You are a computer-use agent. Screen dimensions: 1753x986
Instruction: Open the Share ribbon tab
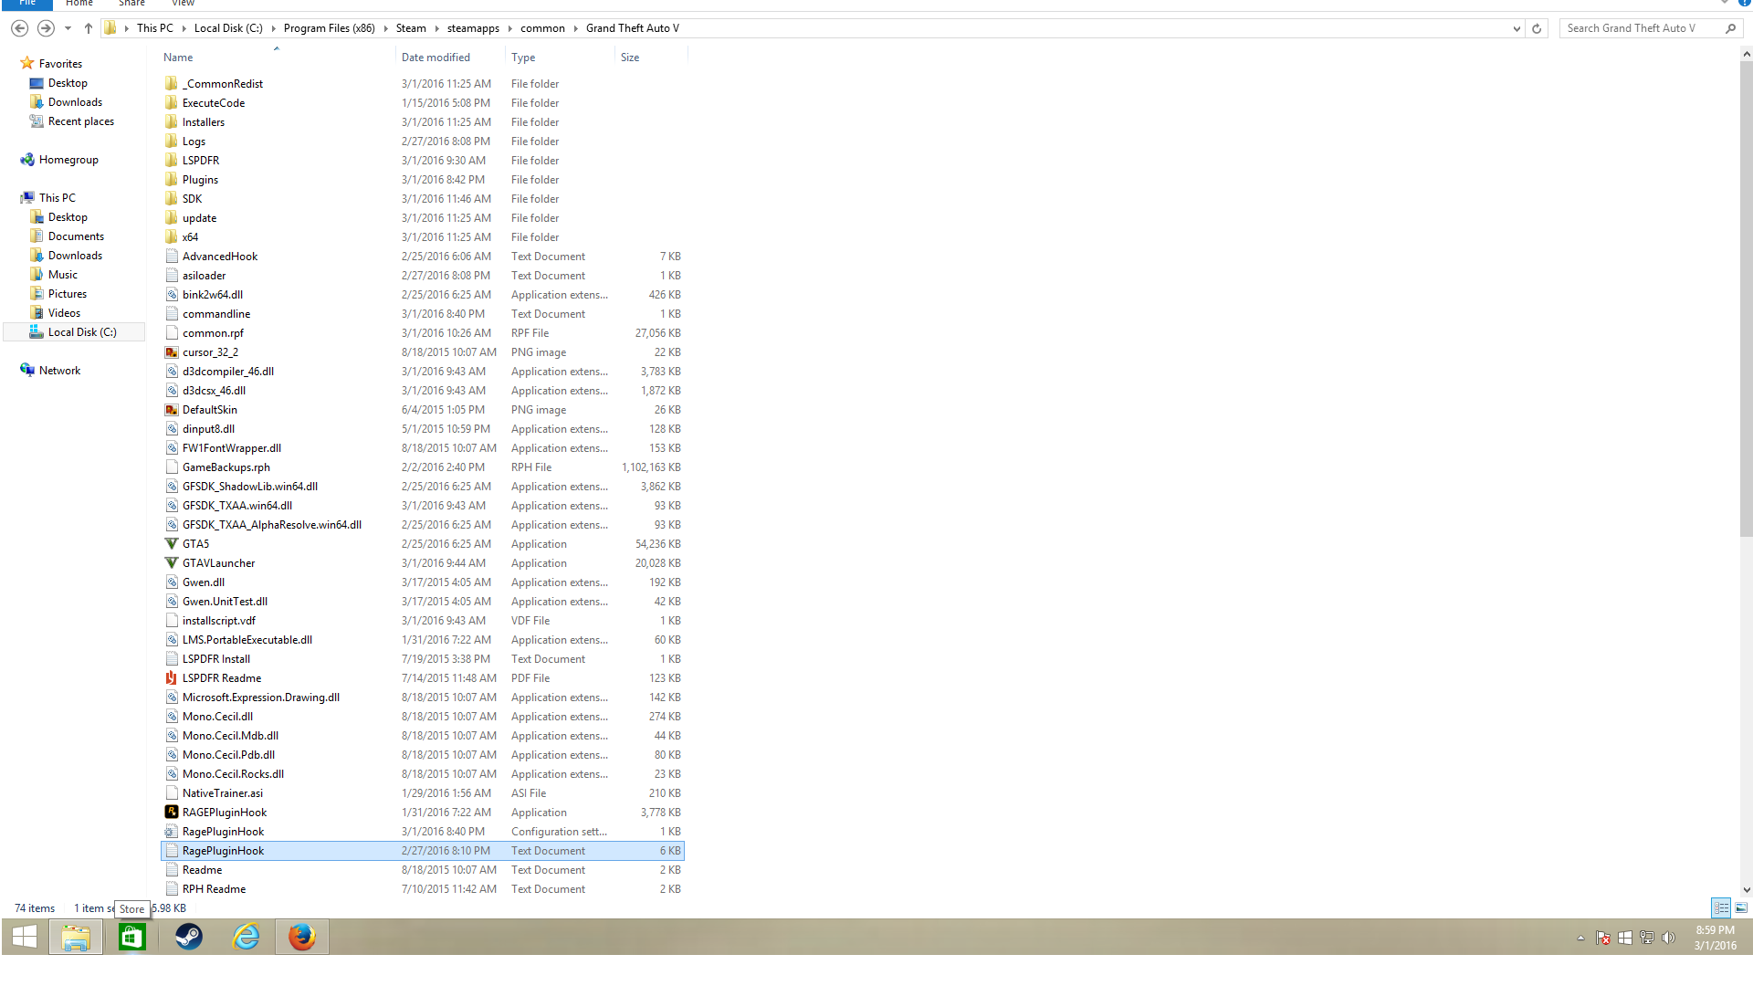pos(131,3)
